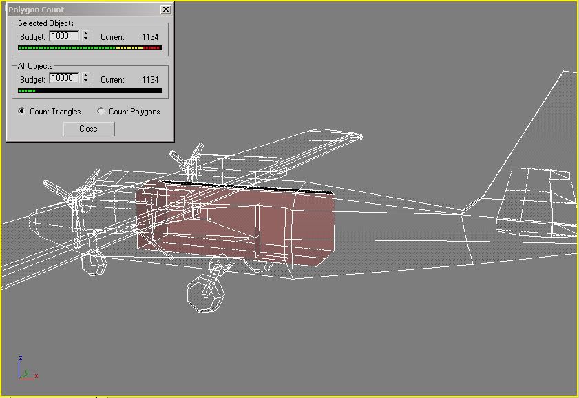This screenshot has height=398, width=579.
Task: Raise the All Objects budget with up arrow
Action: click(86, 76)
